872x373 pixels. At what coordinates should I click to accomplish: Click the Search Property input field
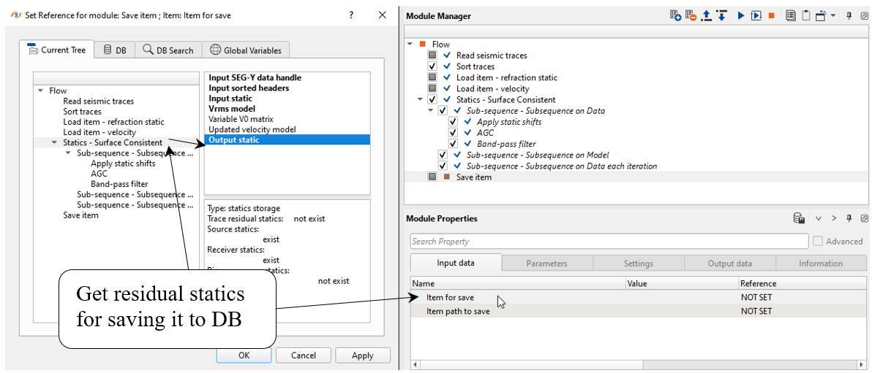click(x=609, y=242)
